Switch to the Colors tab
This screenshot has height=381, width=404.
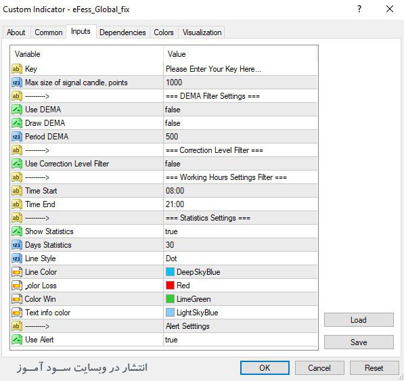[x=164, y=32]
